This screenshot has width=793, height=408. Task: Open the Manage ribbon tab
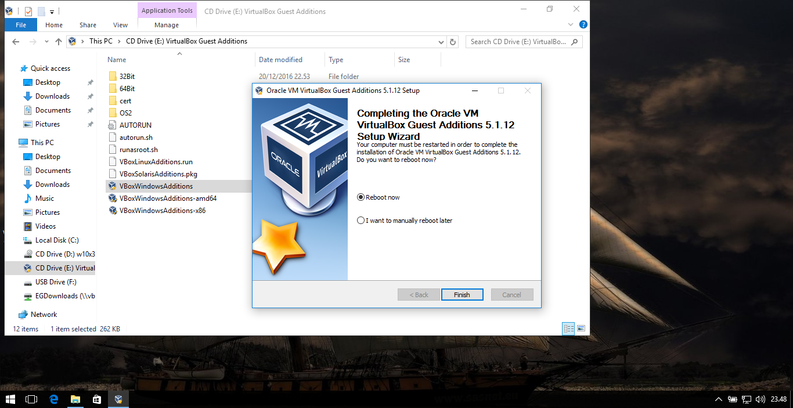(167, 25)
